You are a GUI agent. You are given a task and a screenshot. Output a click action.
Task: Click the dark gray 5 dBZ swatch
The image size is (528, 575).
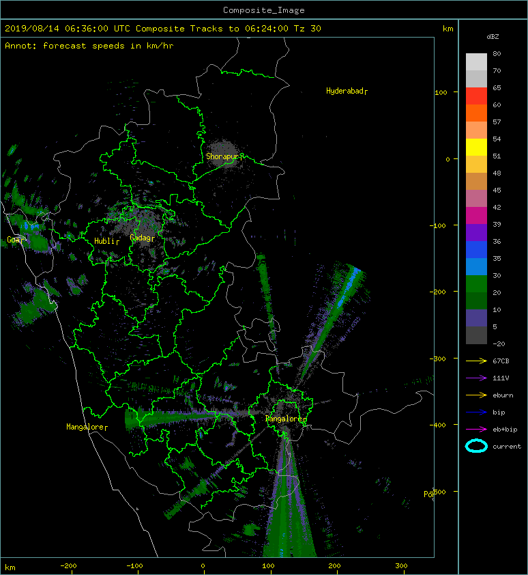[476, 335]
